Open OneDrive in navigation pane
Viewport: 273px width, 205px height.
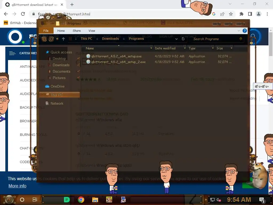pyautogui.click(x=58, y=86)
